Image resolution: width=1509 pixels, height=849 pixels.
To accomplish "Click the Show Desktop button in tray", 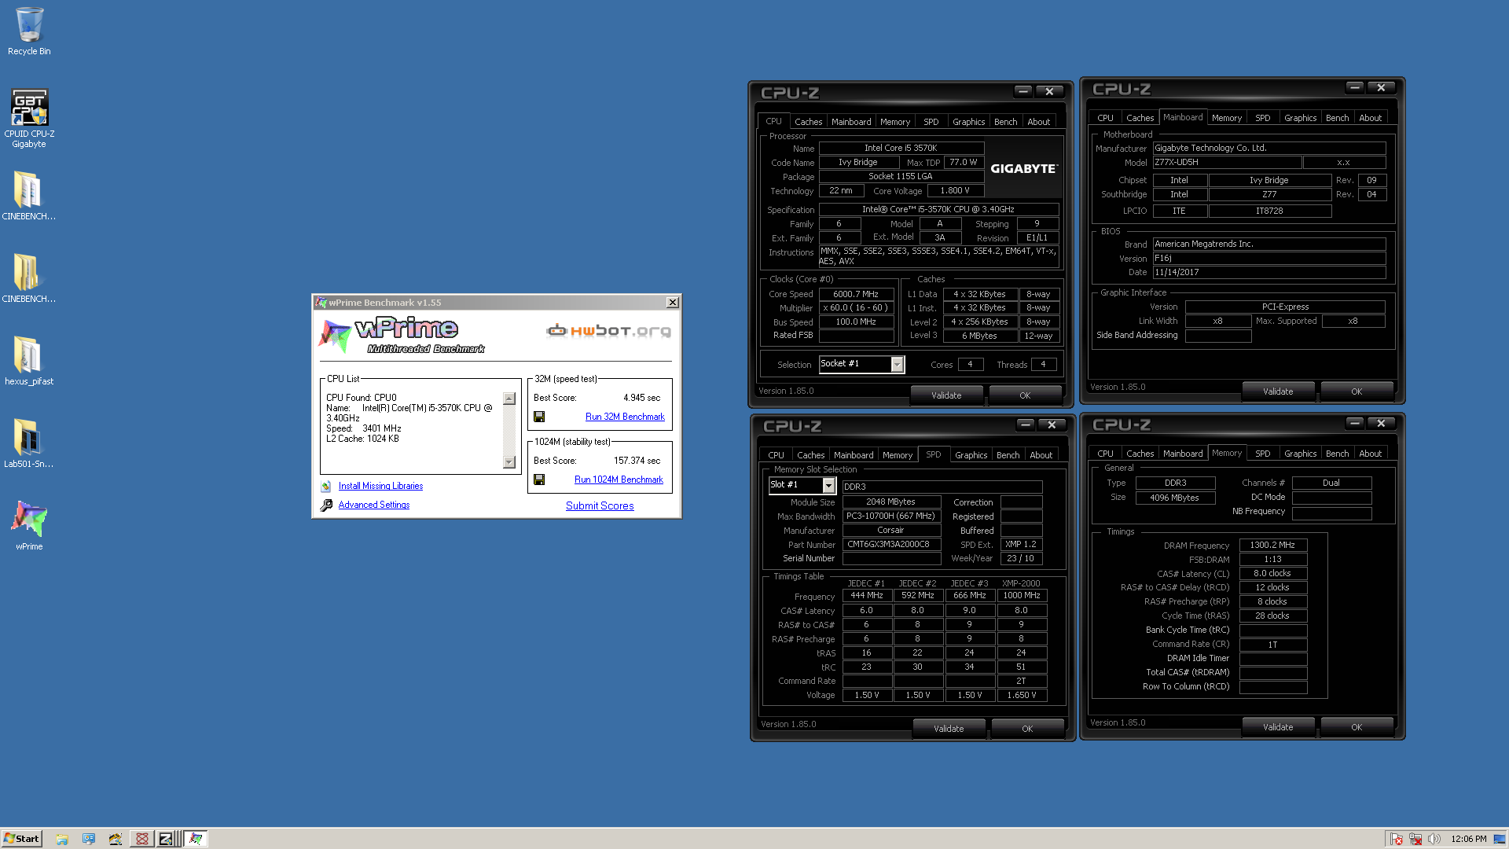I will (x=1500, y=839).
